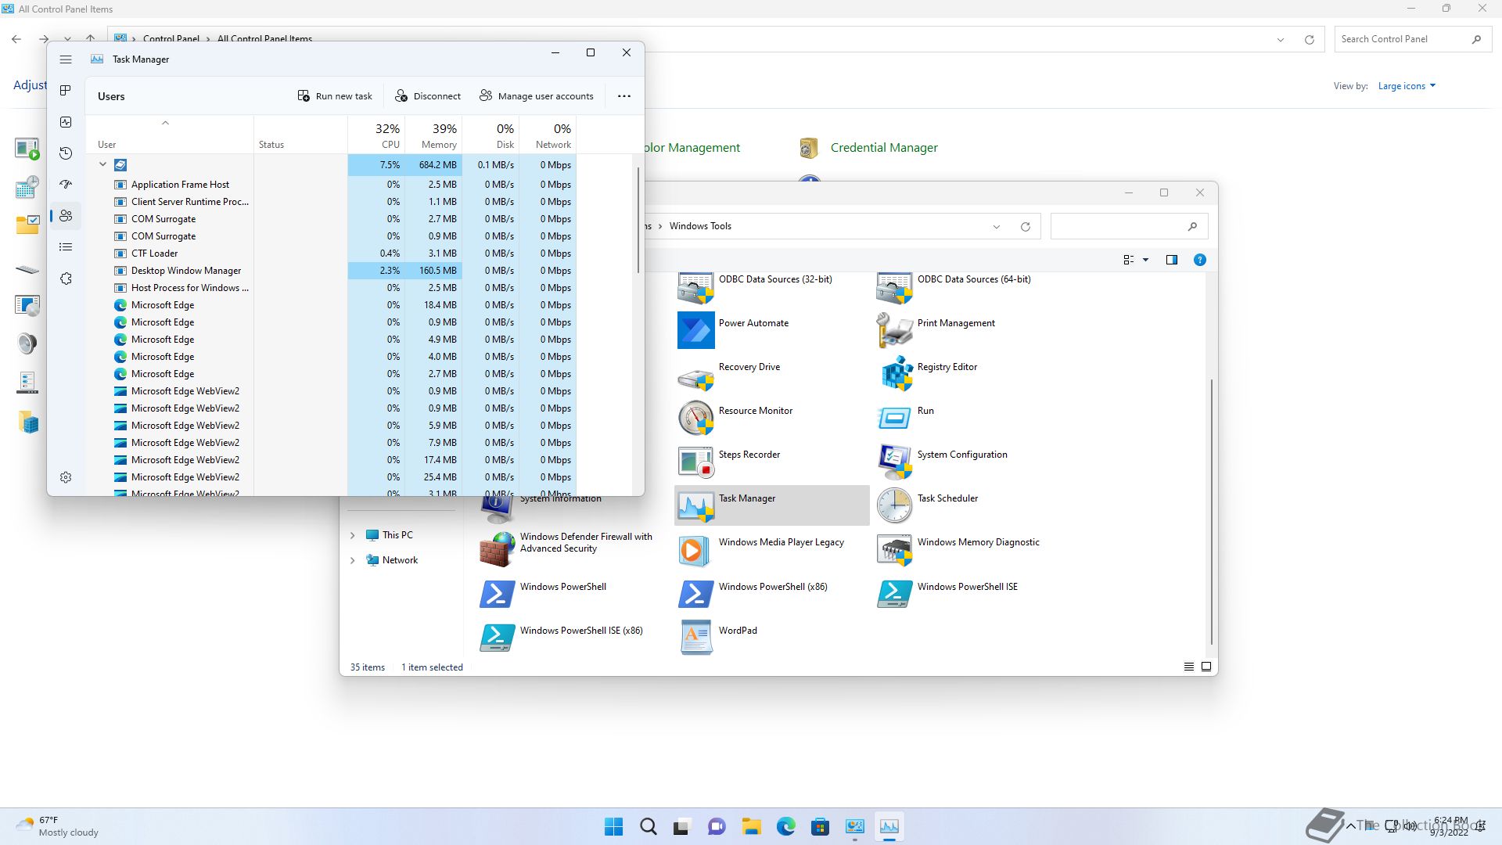Toggle preview pane in Windows Tools
This screenshot has height=845, width=1502.
[1172, 261]
